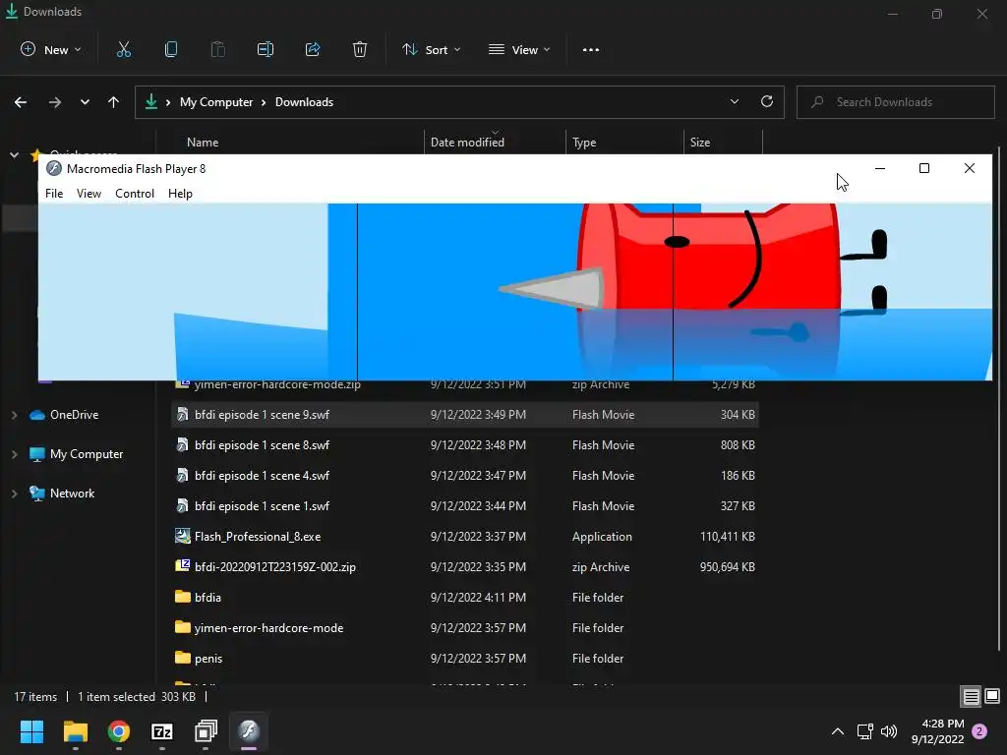Collapse the Quick access tree node

click(14, 154)
